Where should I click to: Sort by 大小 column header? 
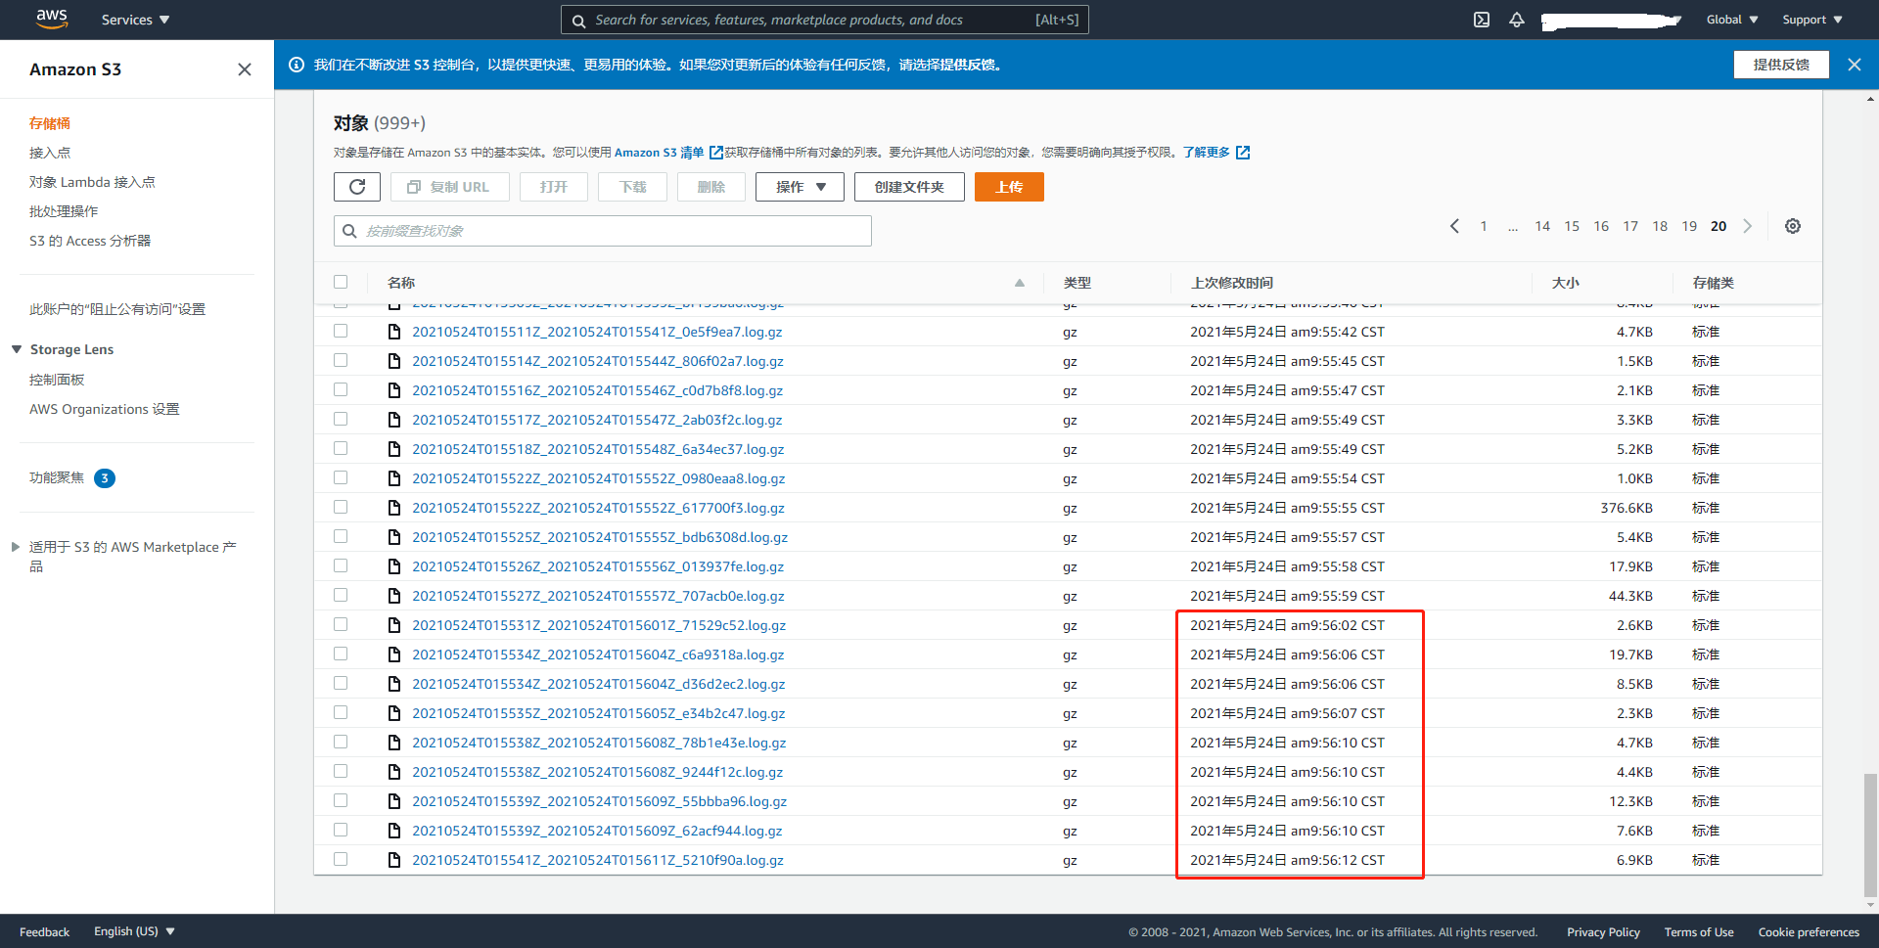tap(1565, 283)
